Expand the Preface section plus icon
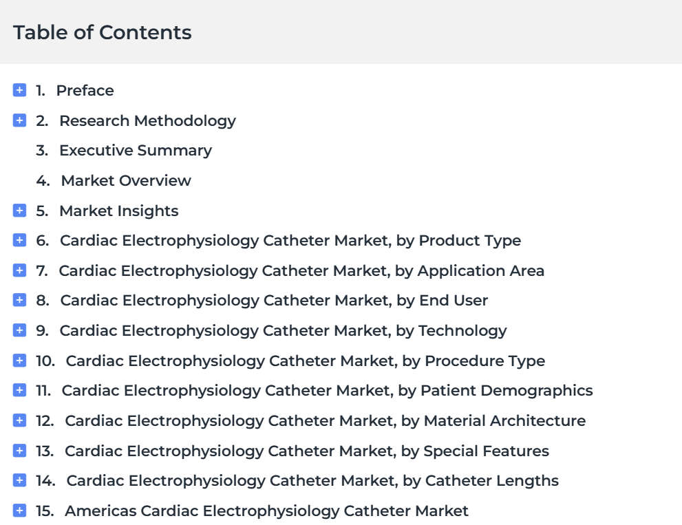Viewport: 682px width, 525px height. point(19,90)
